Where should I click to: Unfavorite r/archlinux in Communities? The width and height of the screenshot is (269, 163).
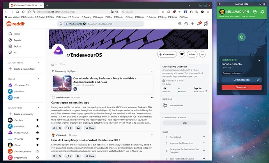tap(37, 126)
